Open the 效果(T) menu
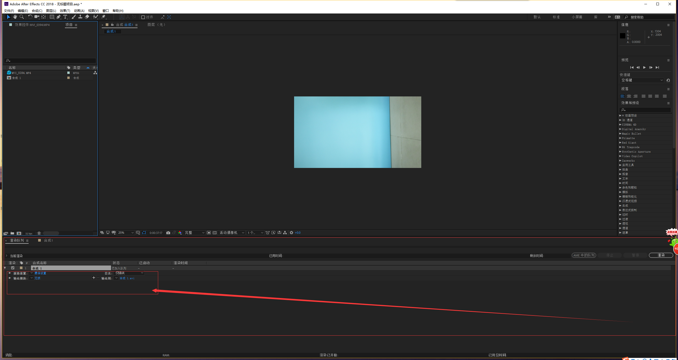Image resolution: width=678 pixels, height=360 pixels. (x=65, y=11)
